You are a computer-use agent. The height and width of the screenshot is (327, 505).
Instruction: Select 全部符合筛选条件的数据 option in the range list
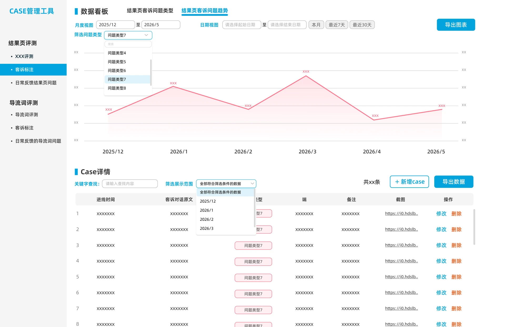pyautogui.click(x=225, y=192)
